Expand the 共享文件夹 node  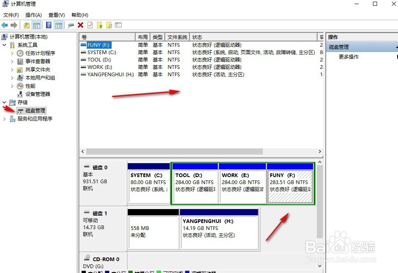click(x=12, y=70)
